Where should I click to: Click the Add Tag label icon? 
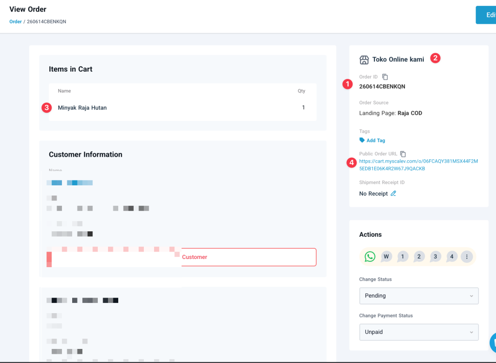click(362, 140)
